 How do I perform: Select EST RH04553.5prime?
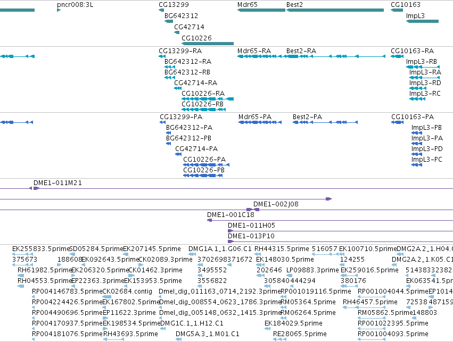pos(21,286)
